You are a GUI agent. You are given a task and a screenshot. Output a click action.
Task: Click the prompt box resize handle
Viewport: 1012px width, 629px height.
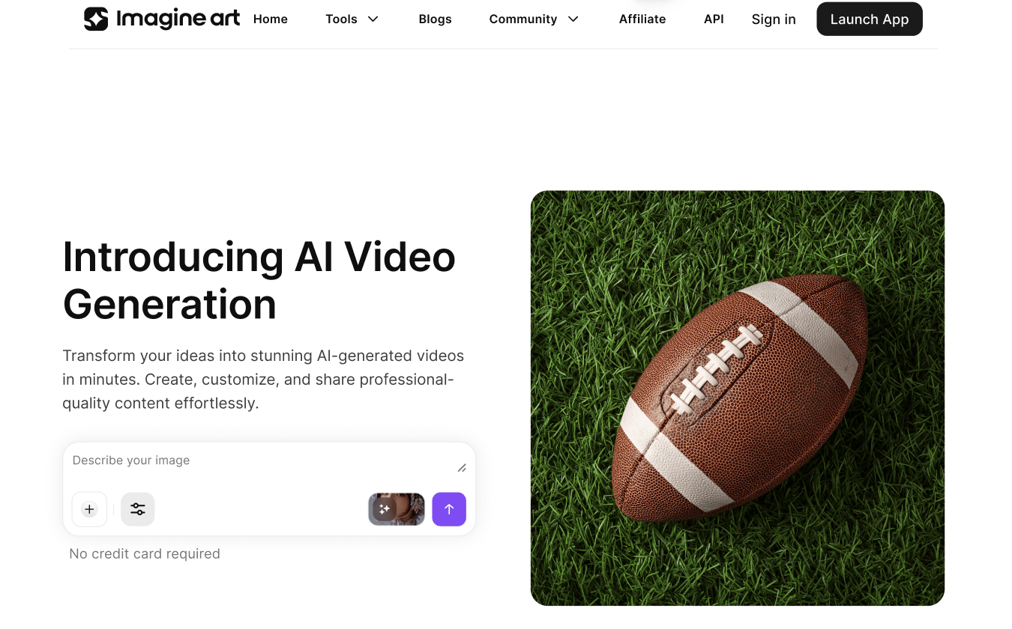coord(462,468)
